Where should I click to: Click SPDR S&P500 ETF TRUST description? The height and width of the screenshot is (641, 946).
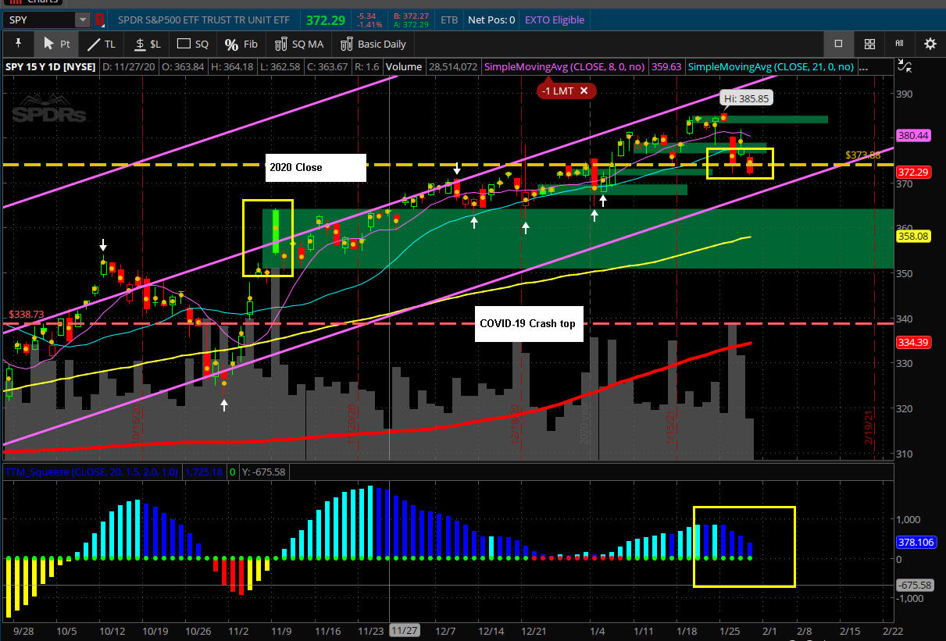202,20
